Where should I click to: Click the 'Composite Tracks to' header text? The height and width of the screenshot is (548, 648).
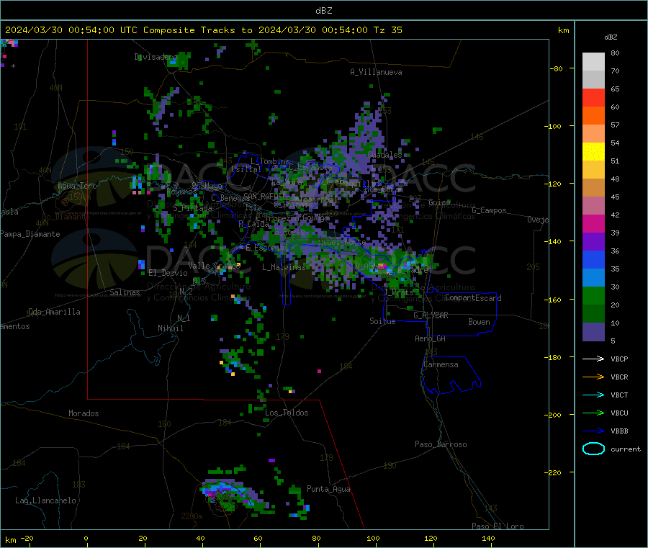pyautogui.click(x=198, y=30)
